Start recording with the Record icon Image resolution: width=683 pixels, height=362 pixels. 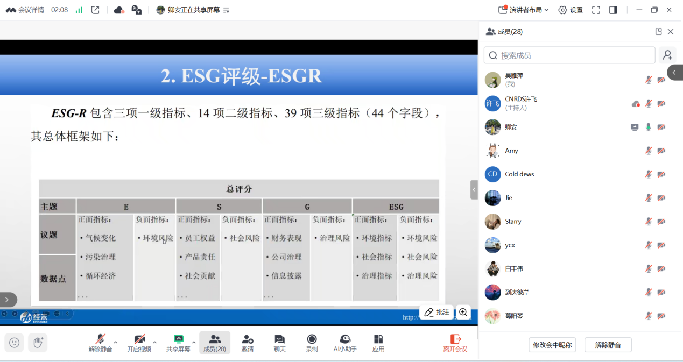click(x=312, y=343)
